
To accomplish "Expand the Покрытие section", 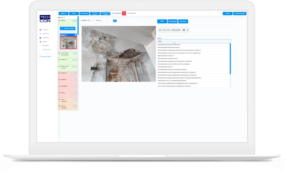I will [x=59, y=60].
